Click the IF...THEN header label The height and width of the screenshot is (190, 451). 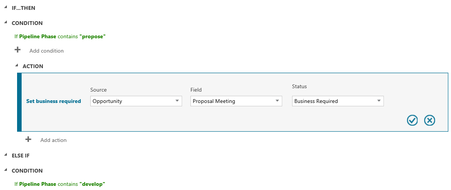pyautogui.click(x=24, y=8)
